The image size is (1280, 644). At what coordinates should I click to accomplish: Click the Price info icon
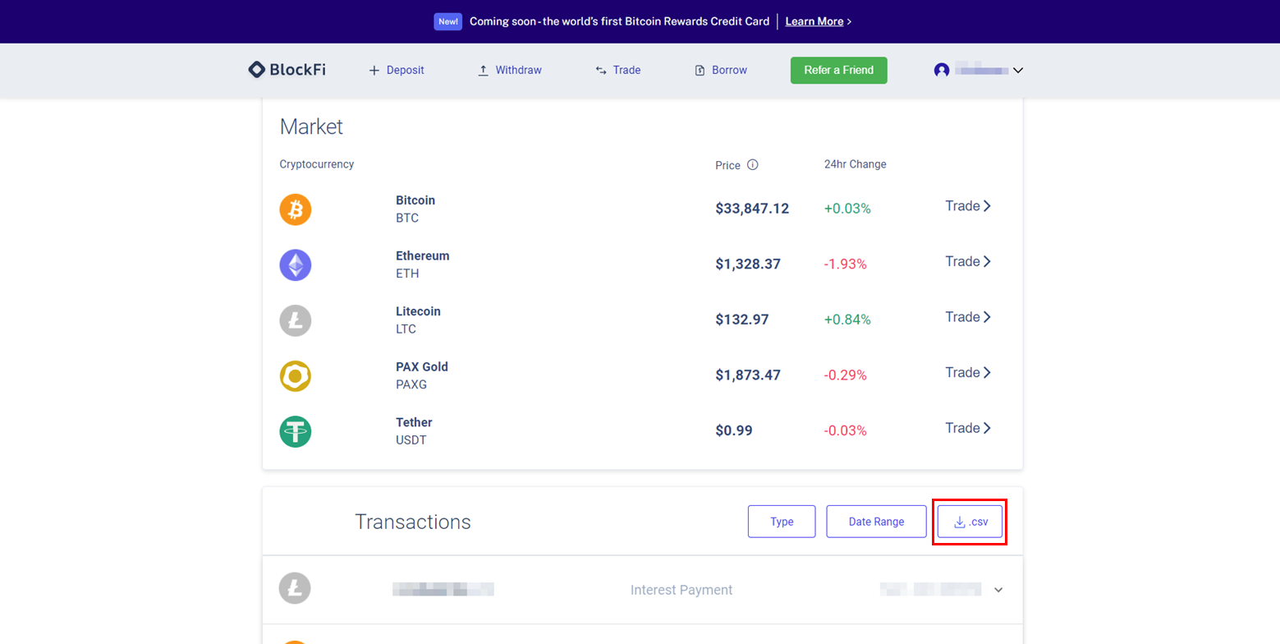click(x=752, y=164)
